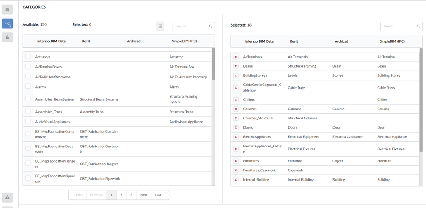Click the magnifier in the right search box
This screenshot has height=208, width=426.
[418, 27]
